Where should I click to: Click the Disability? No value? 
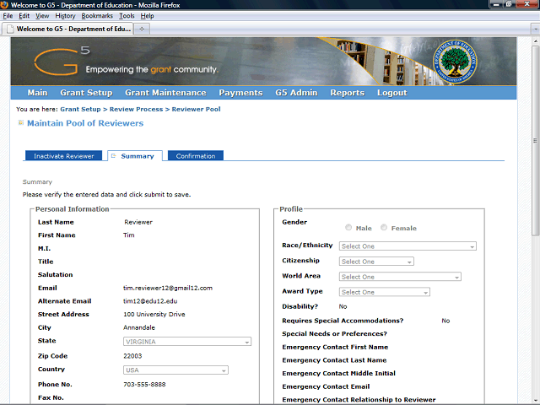point(343,306)
